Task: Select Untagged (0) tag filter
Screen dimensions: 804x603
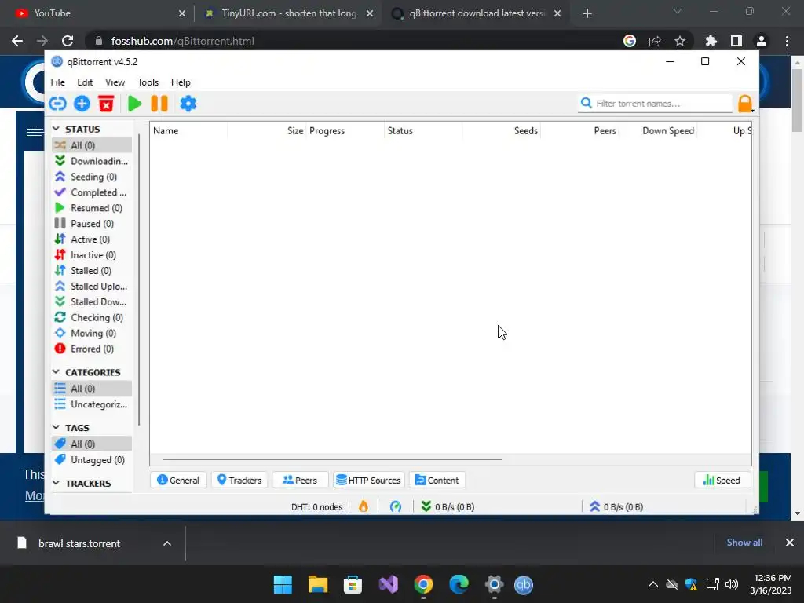Action: point(91,460)
